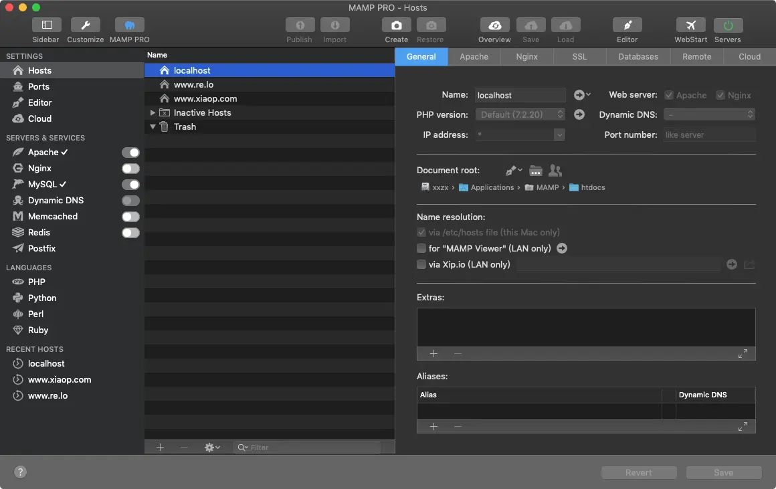Click the Revert button
The width and height of the screenshot is (776, 489).
(x=639, y=473)
